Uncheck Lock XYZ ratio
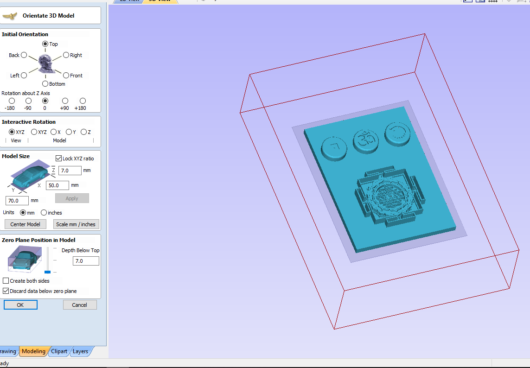This screenshot has height=368, width=530. 58,158
